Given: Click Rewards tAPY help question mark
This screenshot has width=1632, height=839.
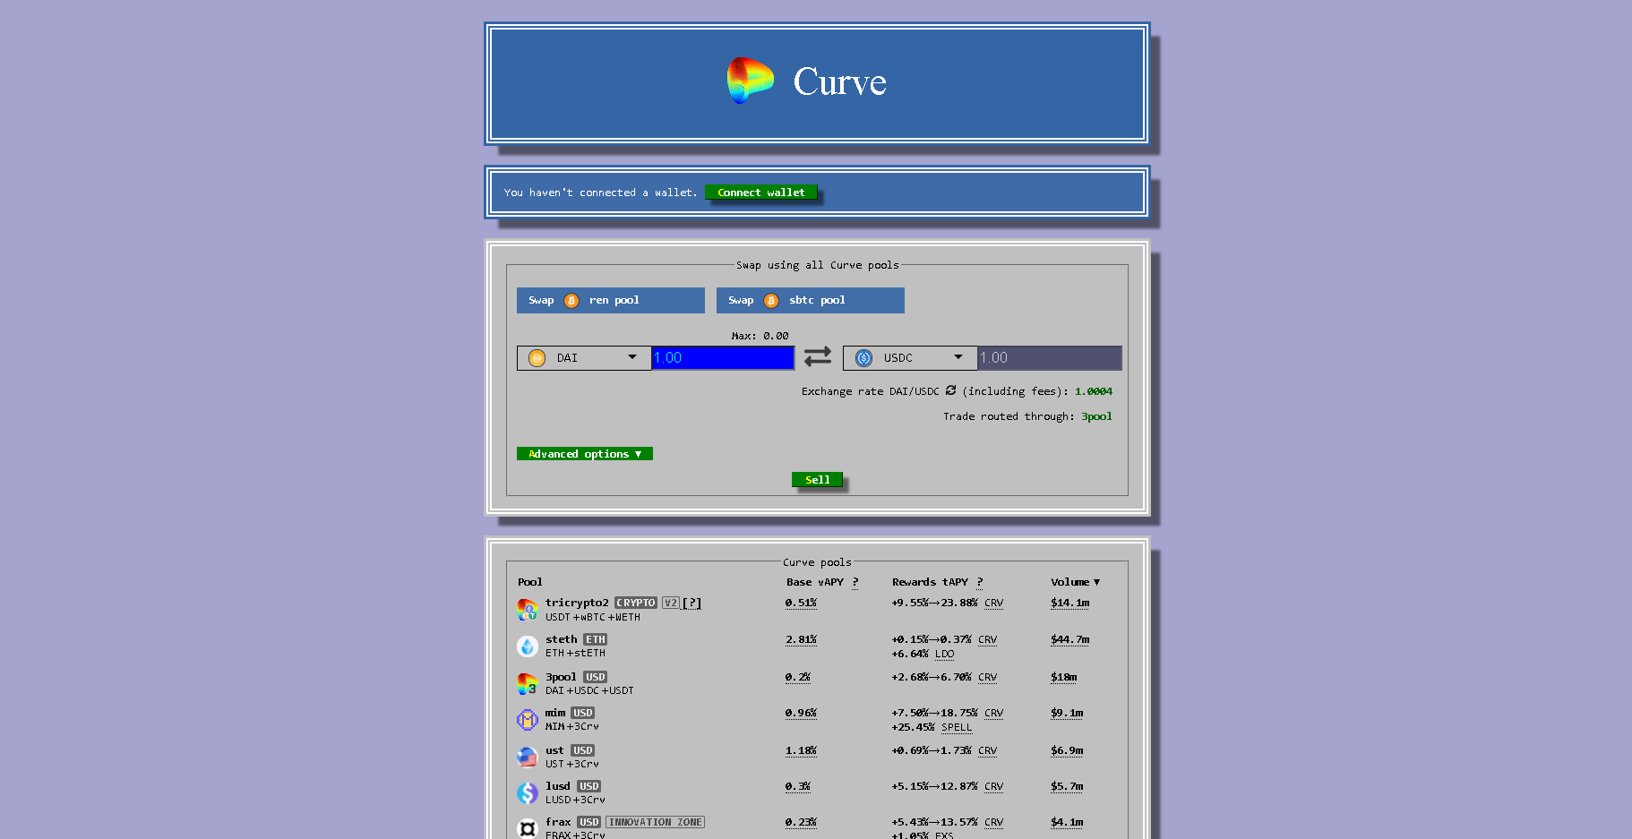Looking at the screenshot, I should pyautogui.click(x=980, y=582).
